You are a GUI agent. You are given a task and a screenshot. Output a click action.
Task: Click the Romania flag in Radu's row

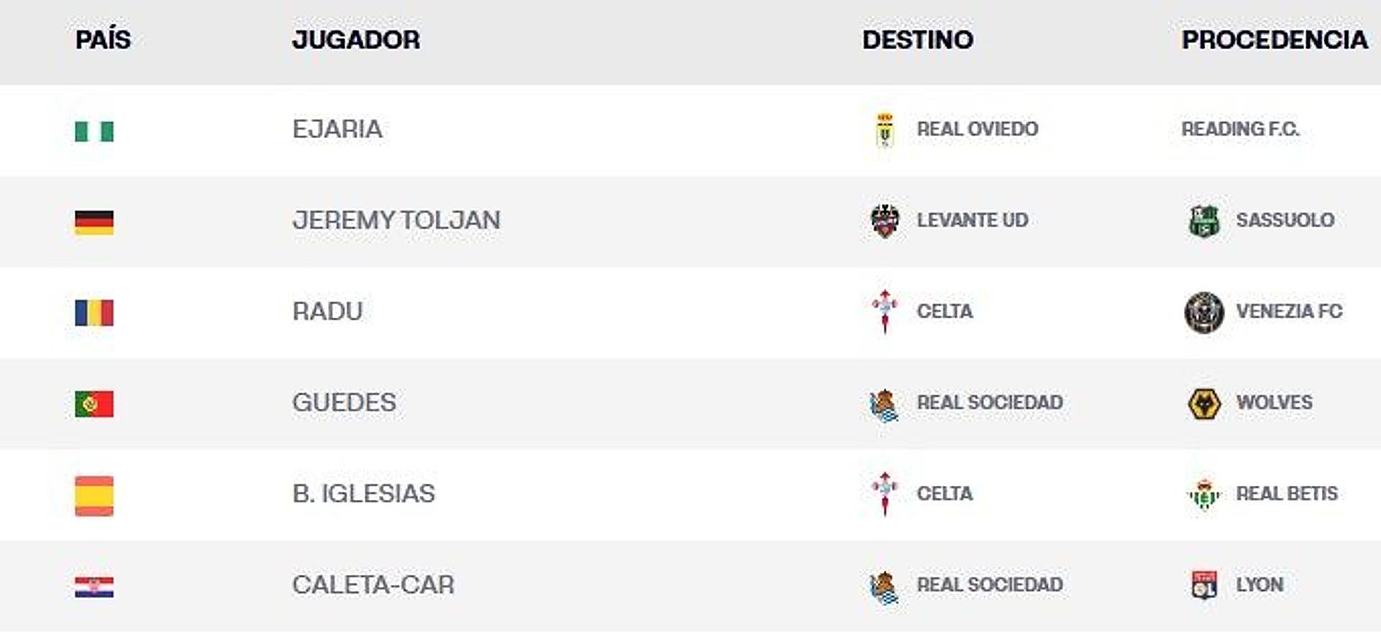(x=94, y=313)
